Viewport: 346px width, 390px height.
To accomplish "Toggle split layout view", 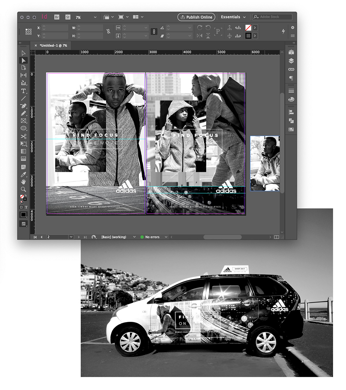I will [x=277, y=237].
